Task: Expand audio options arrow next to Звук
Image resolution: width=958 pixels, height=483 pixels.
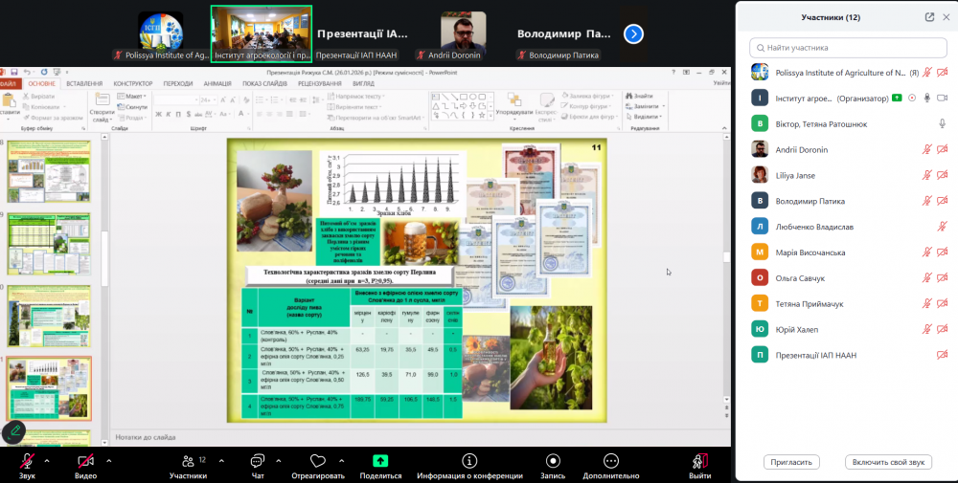Action: [50, 460]
